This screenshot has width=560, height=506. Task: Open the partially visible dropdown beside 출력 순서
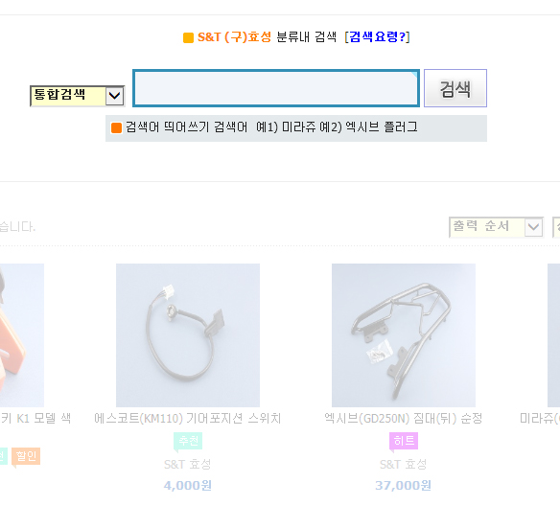(x=556, y=227)
